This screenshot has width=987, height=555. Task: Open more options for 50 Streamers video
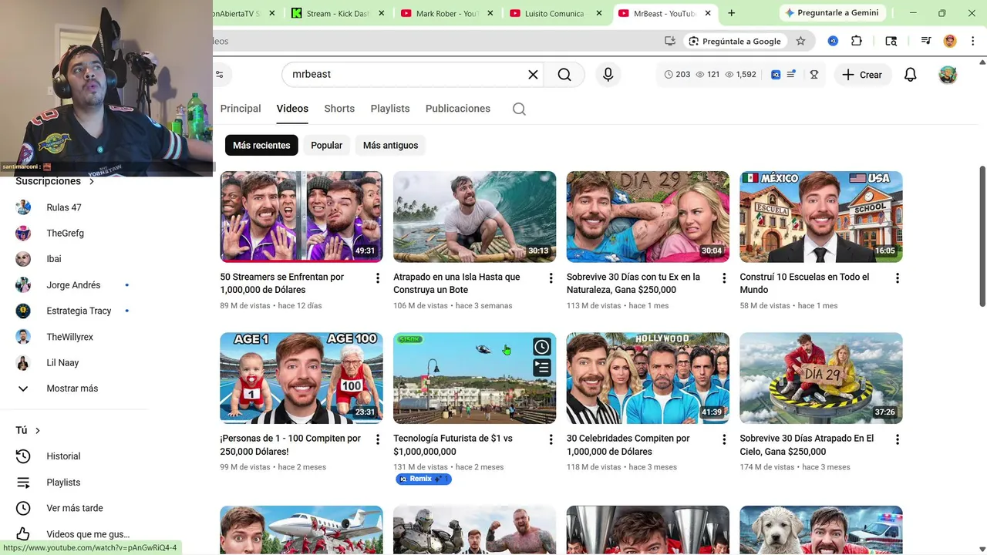pyautogui.click(x=377, y=278)
